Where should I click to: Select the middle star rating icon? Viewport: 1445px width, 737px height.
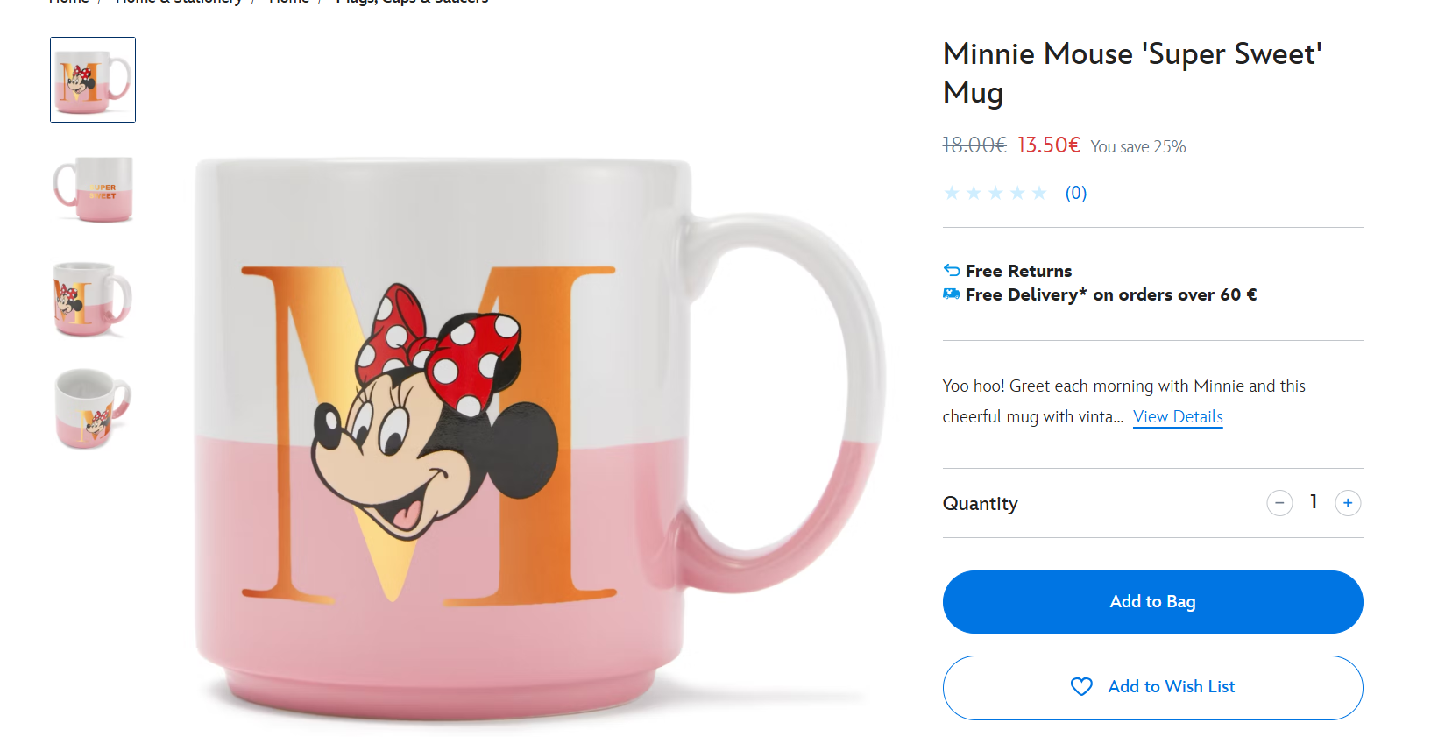[995, 192]
